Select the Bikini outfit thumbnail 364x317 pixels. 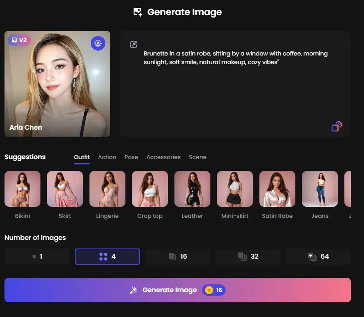(x=22, y=189)
